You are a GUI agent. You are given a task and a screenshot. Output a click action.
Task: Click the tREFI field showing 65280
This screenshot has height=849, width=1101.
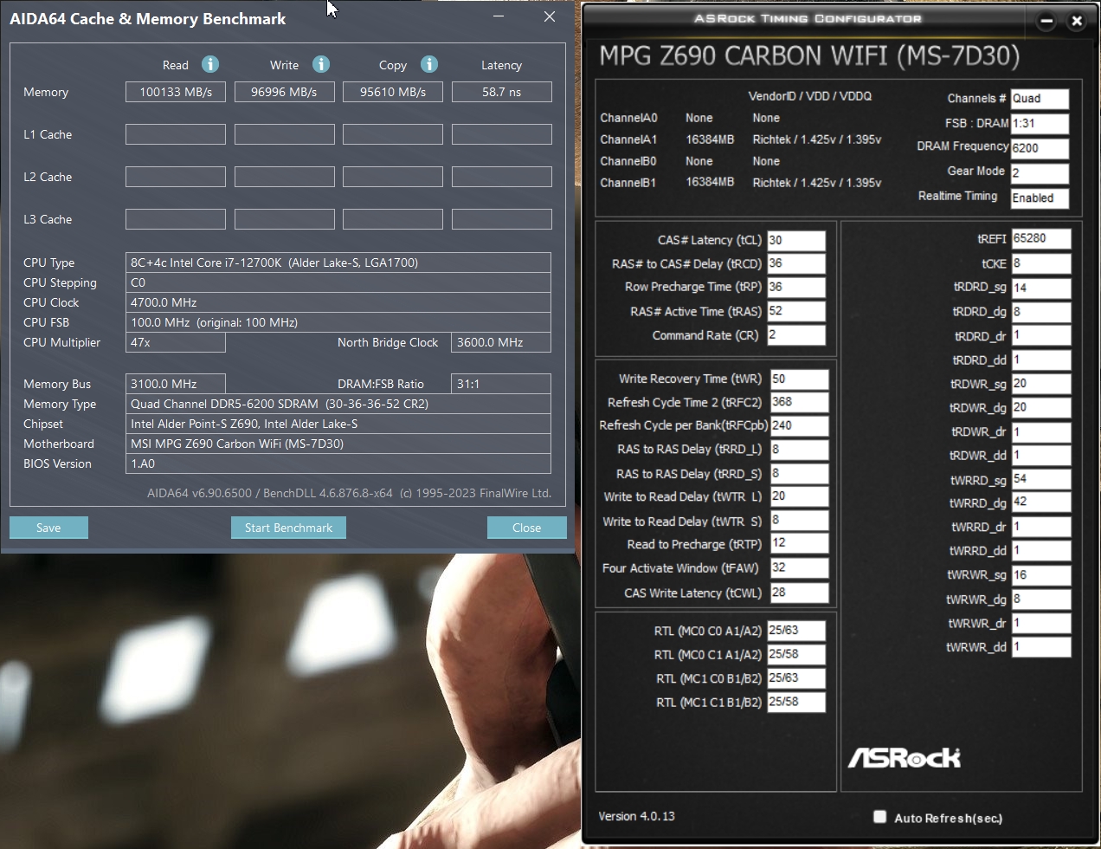click(1041, 238)
